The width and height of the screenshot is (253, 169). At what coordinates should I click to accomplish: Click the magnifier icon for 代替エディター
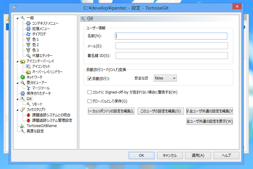click(x=28, y=56)
